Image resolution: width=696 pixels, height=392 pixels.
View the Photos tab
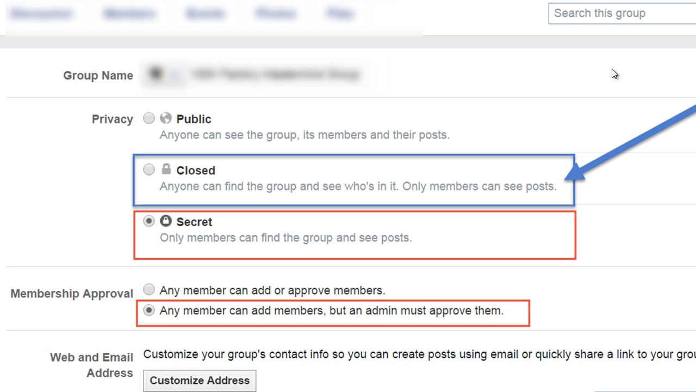tap(276, 13)
